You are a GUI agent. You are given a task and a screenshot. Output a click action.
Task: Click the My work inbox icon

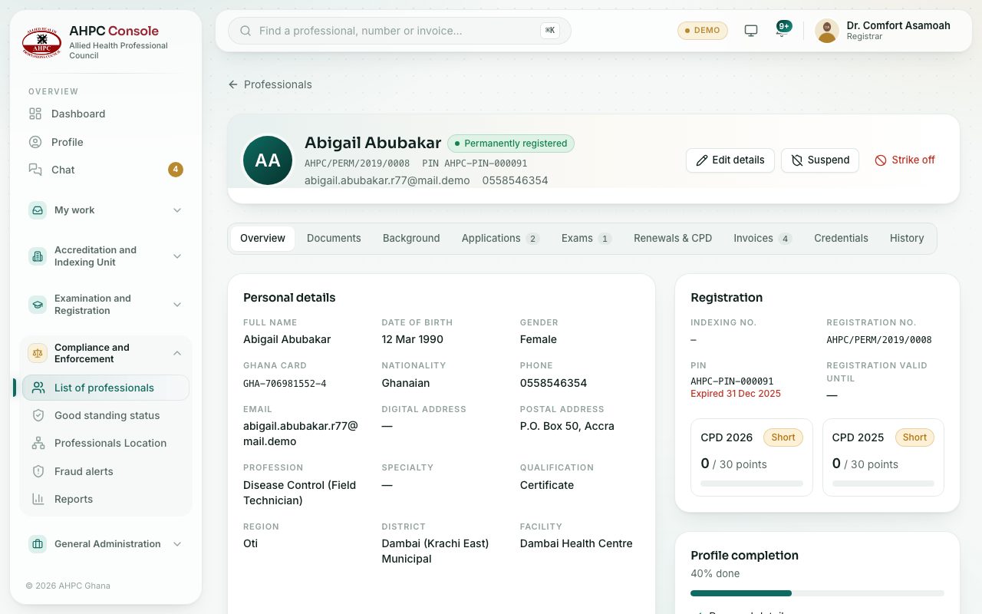[38, 210]
